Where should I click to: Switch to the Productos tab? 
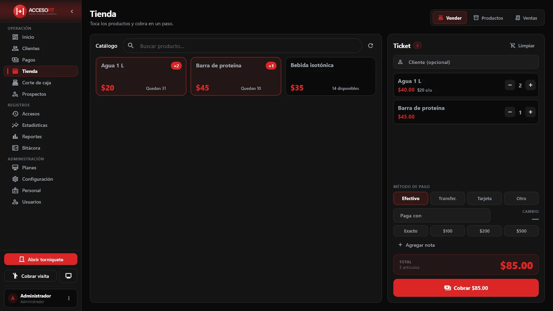pyautogui.click(x=488, y=18)
